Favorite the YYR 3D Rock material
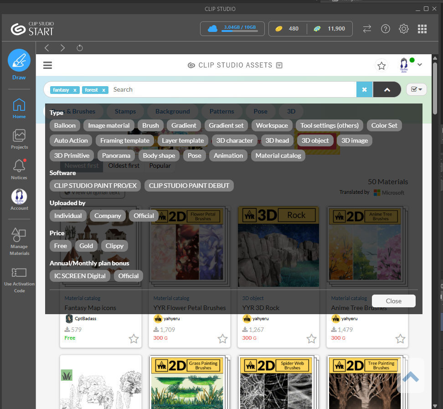The image size is (443, 409). (311, 339)
